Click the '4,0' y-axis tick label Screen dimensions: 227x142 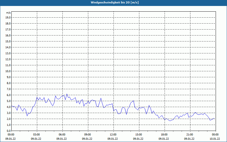tap(9, 107)
